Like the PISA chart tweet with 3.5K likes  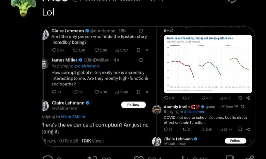[x=203, y=98]
